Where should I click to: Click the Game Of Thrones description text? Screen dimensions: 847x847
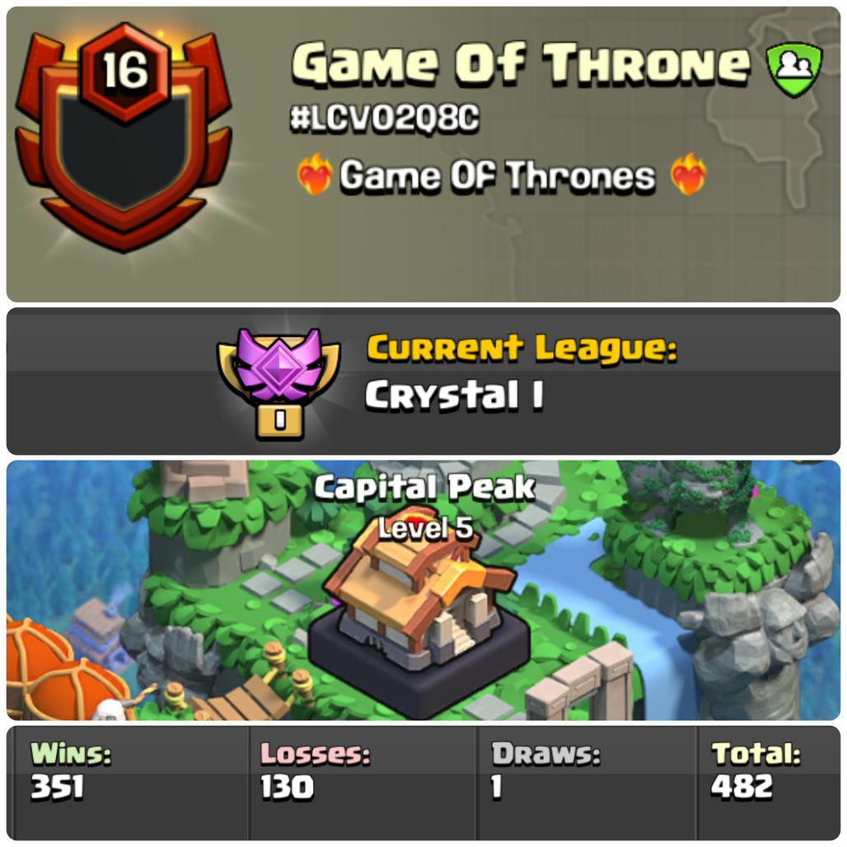(x=497, y=176)
